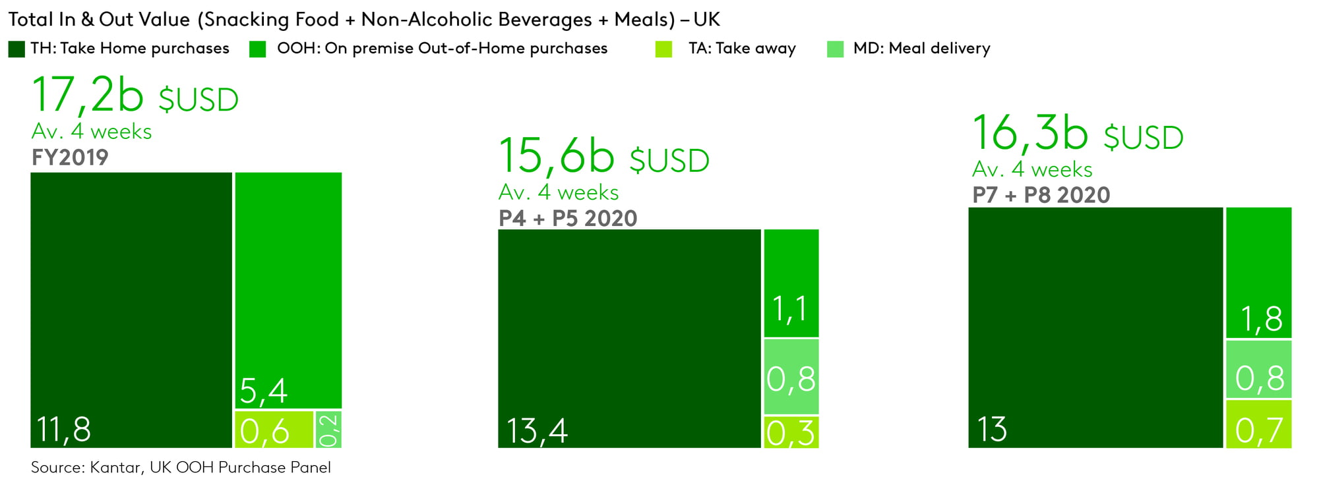Click the 16,3b $USD total heading
The image size is (1319, 477).
[x=1078, y=134]
